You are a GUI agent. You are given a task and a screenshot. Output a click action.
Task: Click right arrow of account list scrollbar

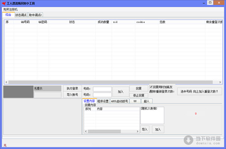pyautogui.click(x=220, y=82)
